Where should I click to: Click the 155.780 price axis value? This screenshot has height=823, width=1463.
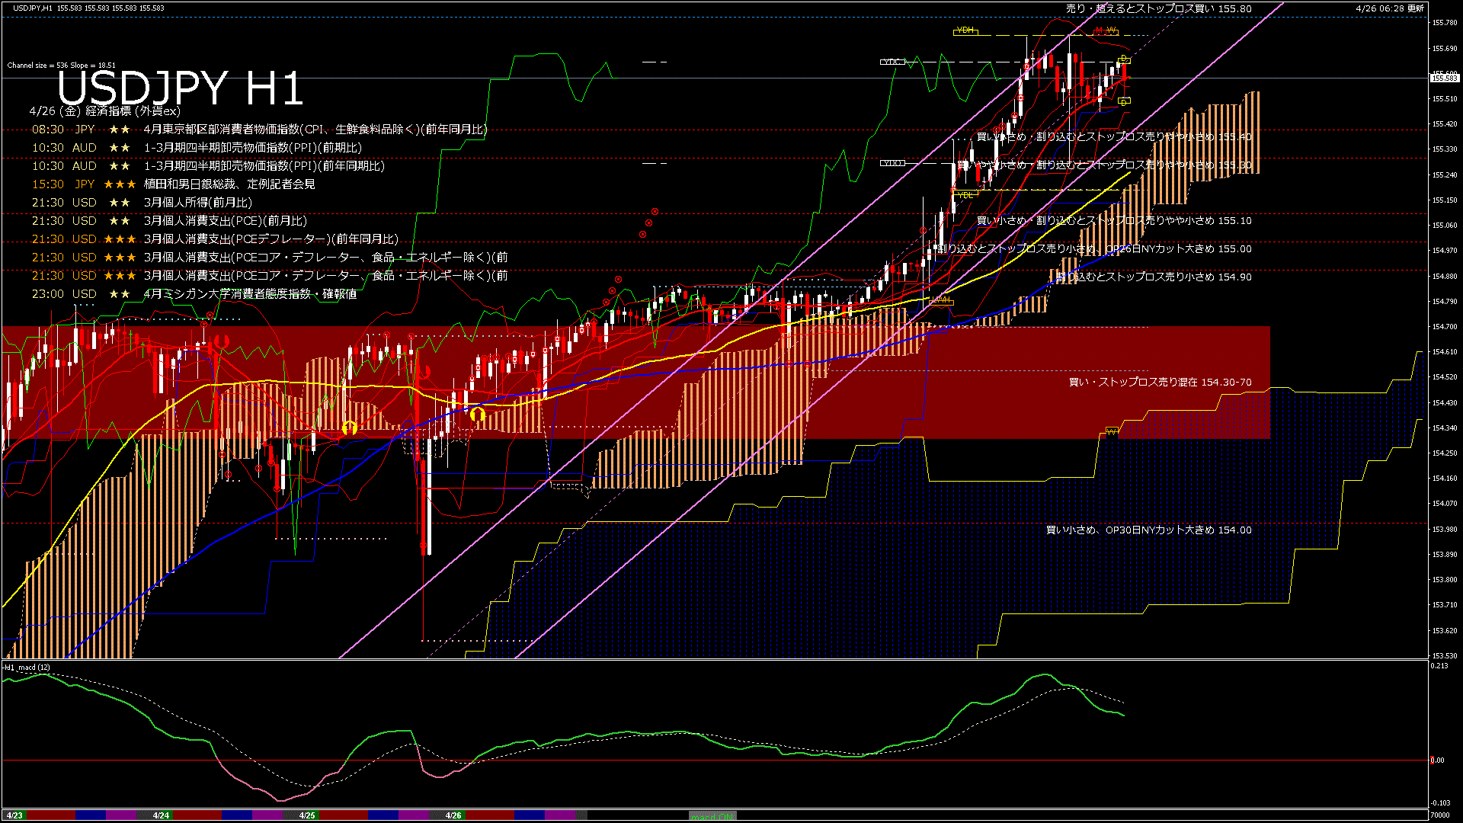[x=1445, y=23]
